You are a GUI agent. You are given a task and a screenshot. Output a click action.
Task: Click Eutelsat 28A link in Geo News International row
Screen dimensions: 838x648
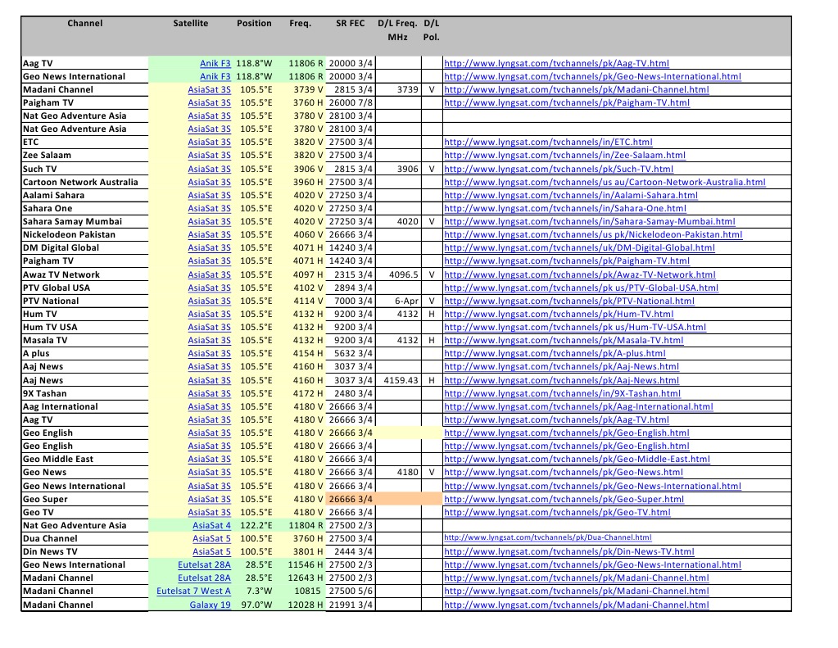pos(204,564)
